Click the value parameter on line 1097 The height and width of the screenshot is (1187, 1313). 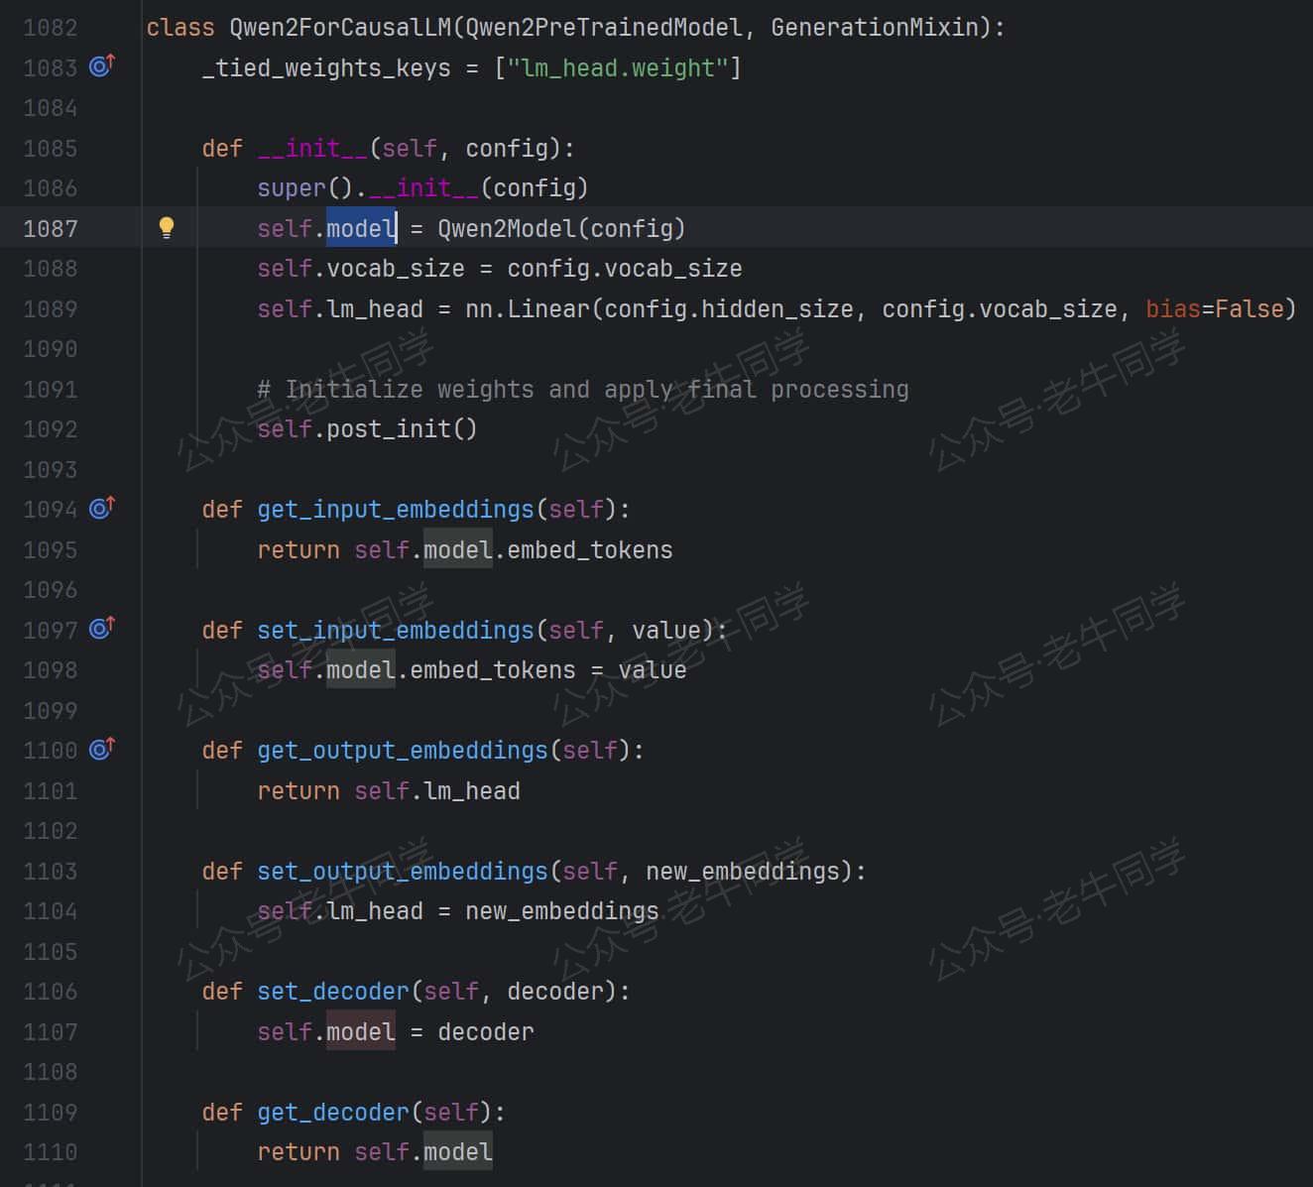(x=666, y=631)
